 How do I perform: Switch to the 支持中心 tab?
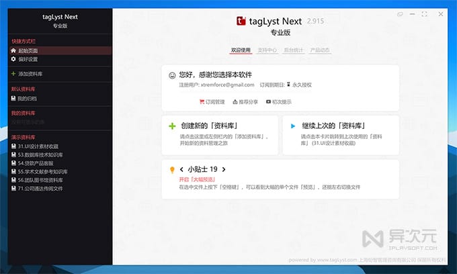(x=267, y=50)
